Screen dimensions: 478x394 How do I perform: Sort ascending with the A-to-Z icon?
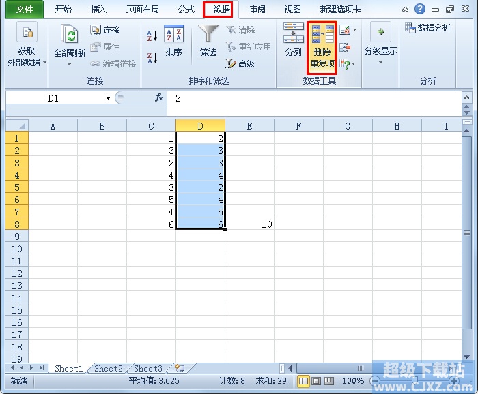point(152,34)
